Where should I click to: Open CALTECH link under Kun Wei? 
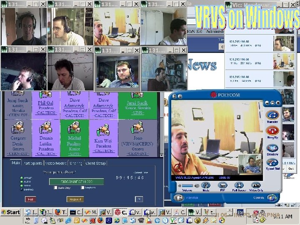[103, 151]
